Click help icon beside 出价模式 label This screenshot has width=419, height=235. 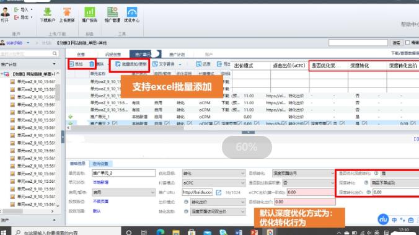point(186,202)
